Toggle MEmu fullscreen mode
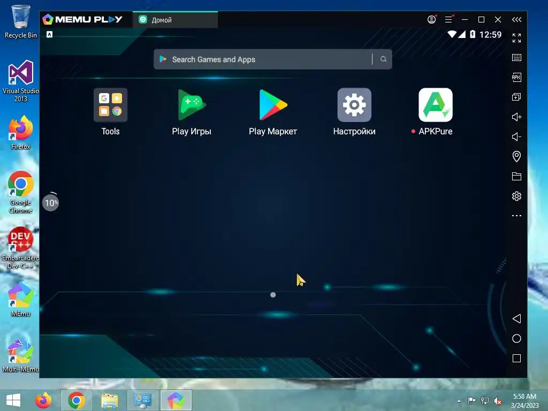The width and height of the screenshot is (548, 411). tap(516, 38)
